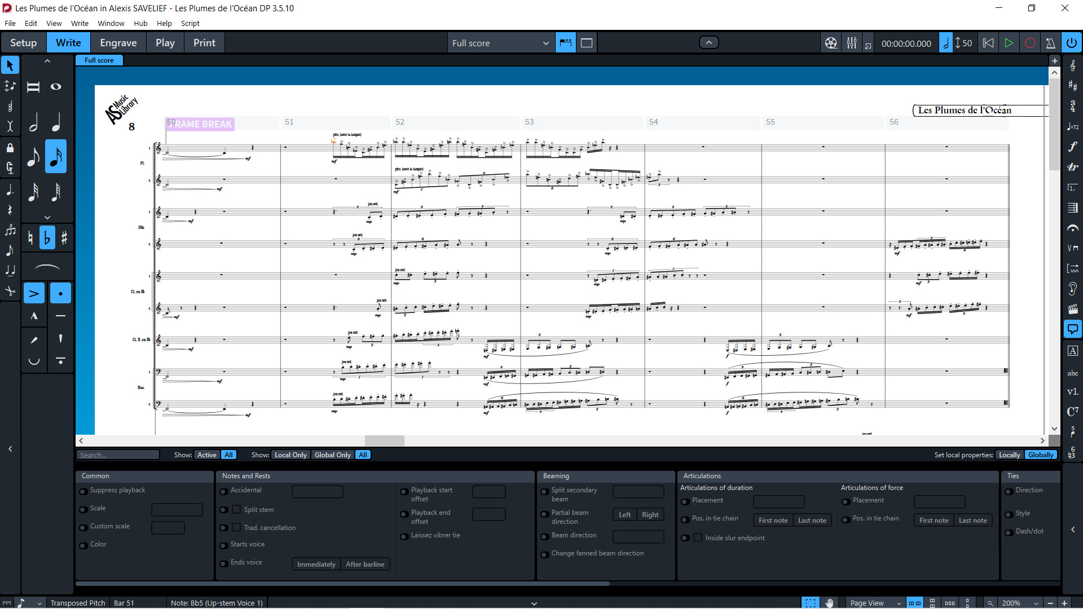
Task: Select the sharp accidental
Action: pyautogui.click(x=64, y=238)
